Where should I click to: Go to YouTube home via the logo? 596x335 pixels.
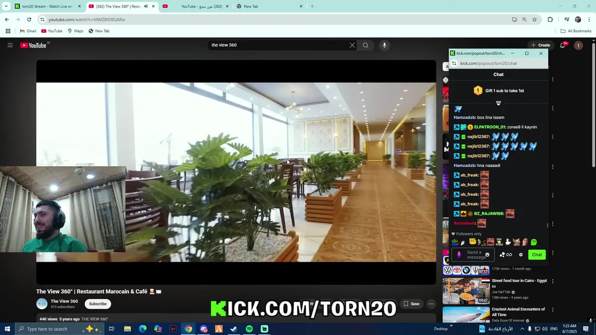point(34,45)
